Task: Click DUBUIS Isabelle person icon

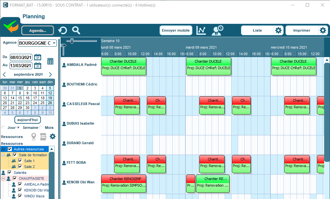Action: tap(64, 124)
